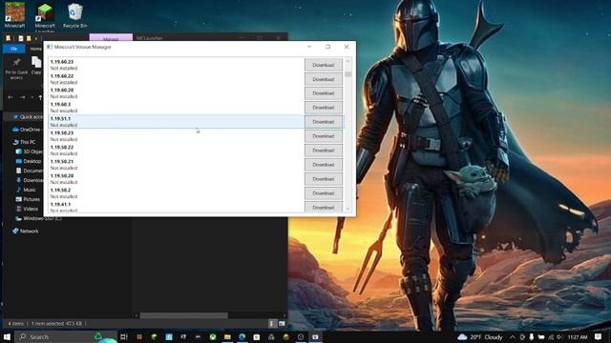Screen dimensions: 611x343
Task: Open the Recycle Bin desktop icon
Action: (x=74, y=15)
